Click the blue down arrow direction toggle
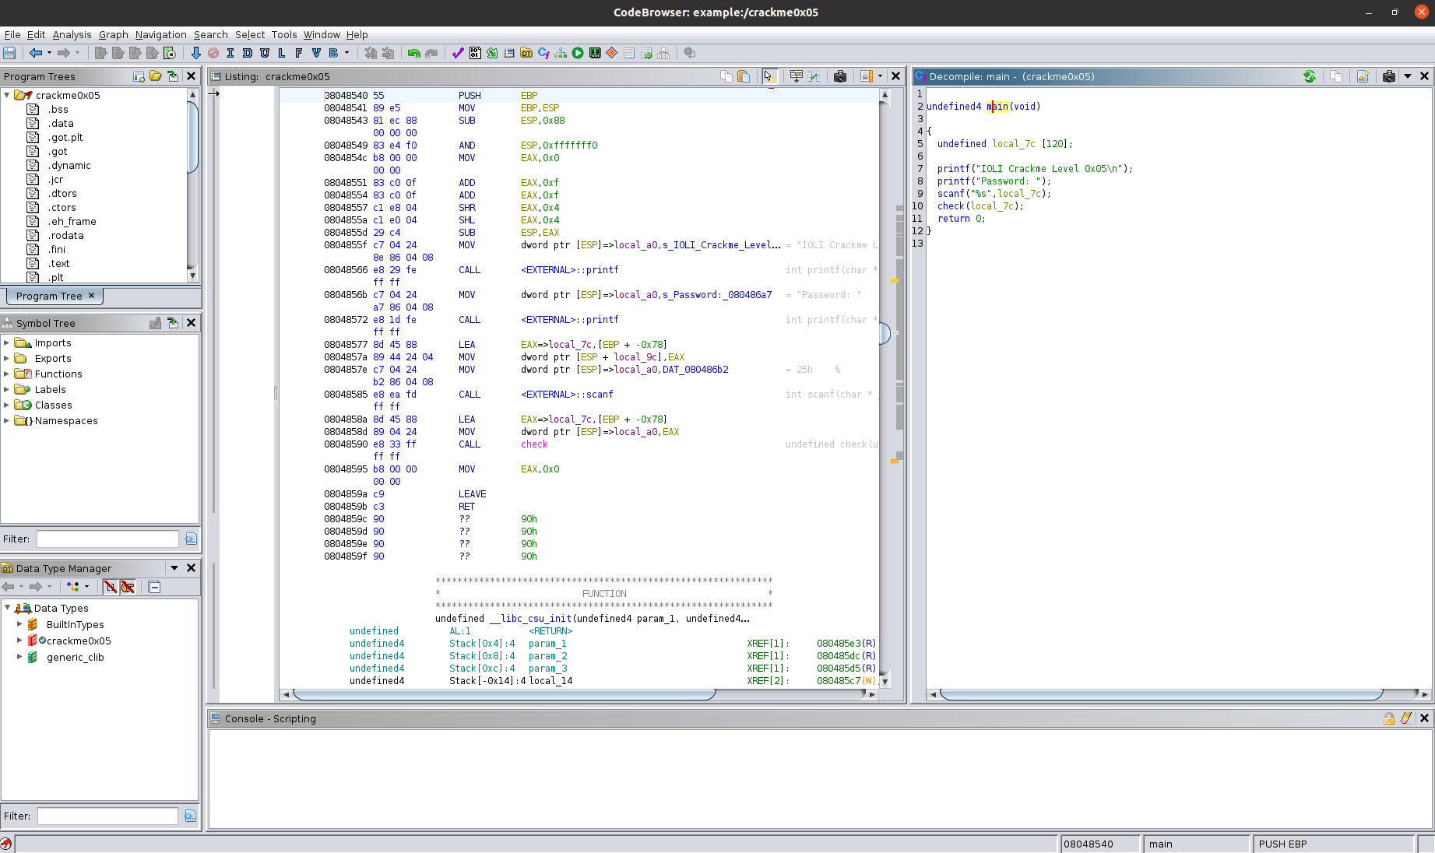Image resolution: width=1435 pixels, height=853 pixels. 195,53
